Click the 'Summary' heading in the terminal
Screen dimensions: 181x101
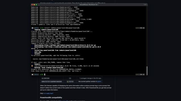(37, 64)
